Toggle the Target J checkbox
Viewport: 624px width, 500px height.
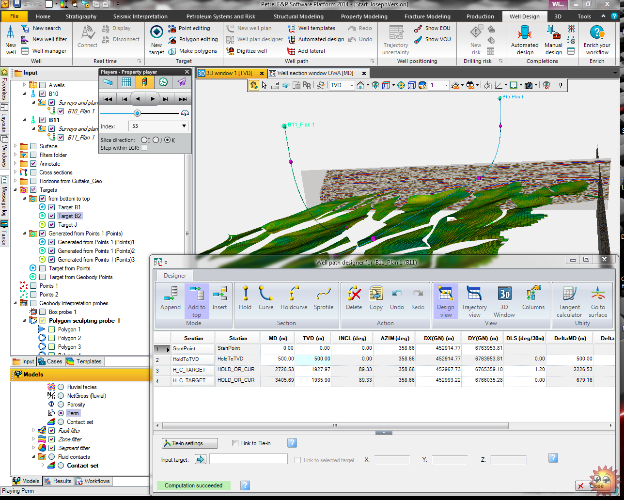pyautogui.click(x=52, y=225)
